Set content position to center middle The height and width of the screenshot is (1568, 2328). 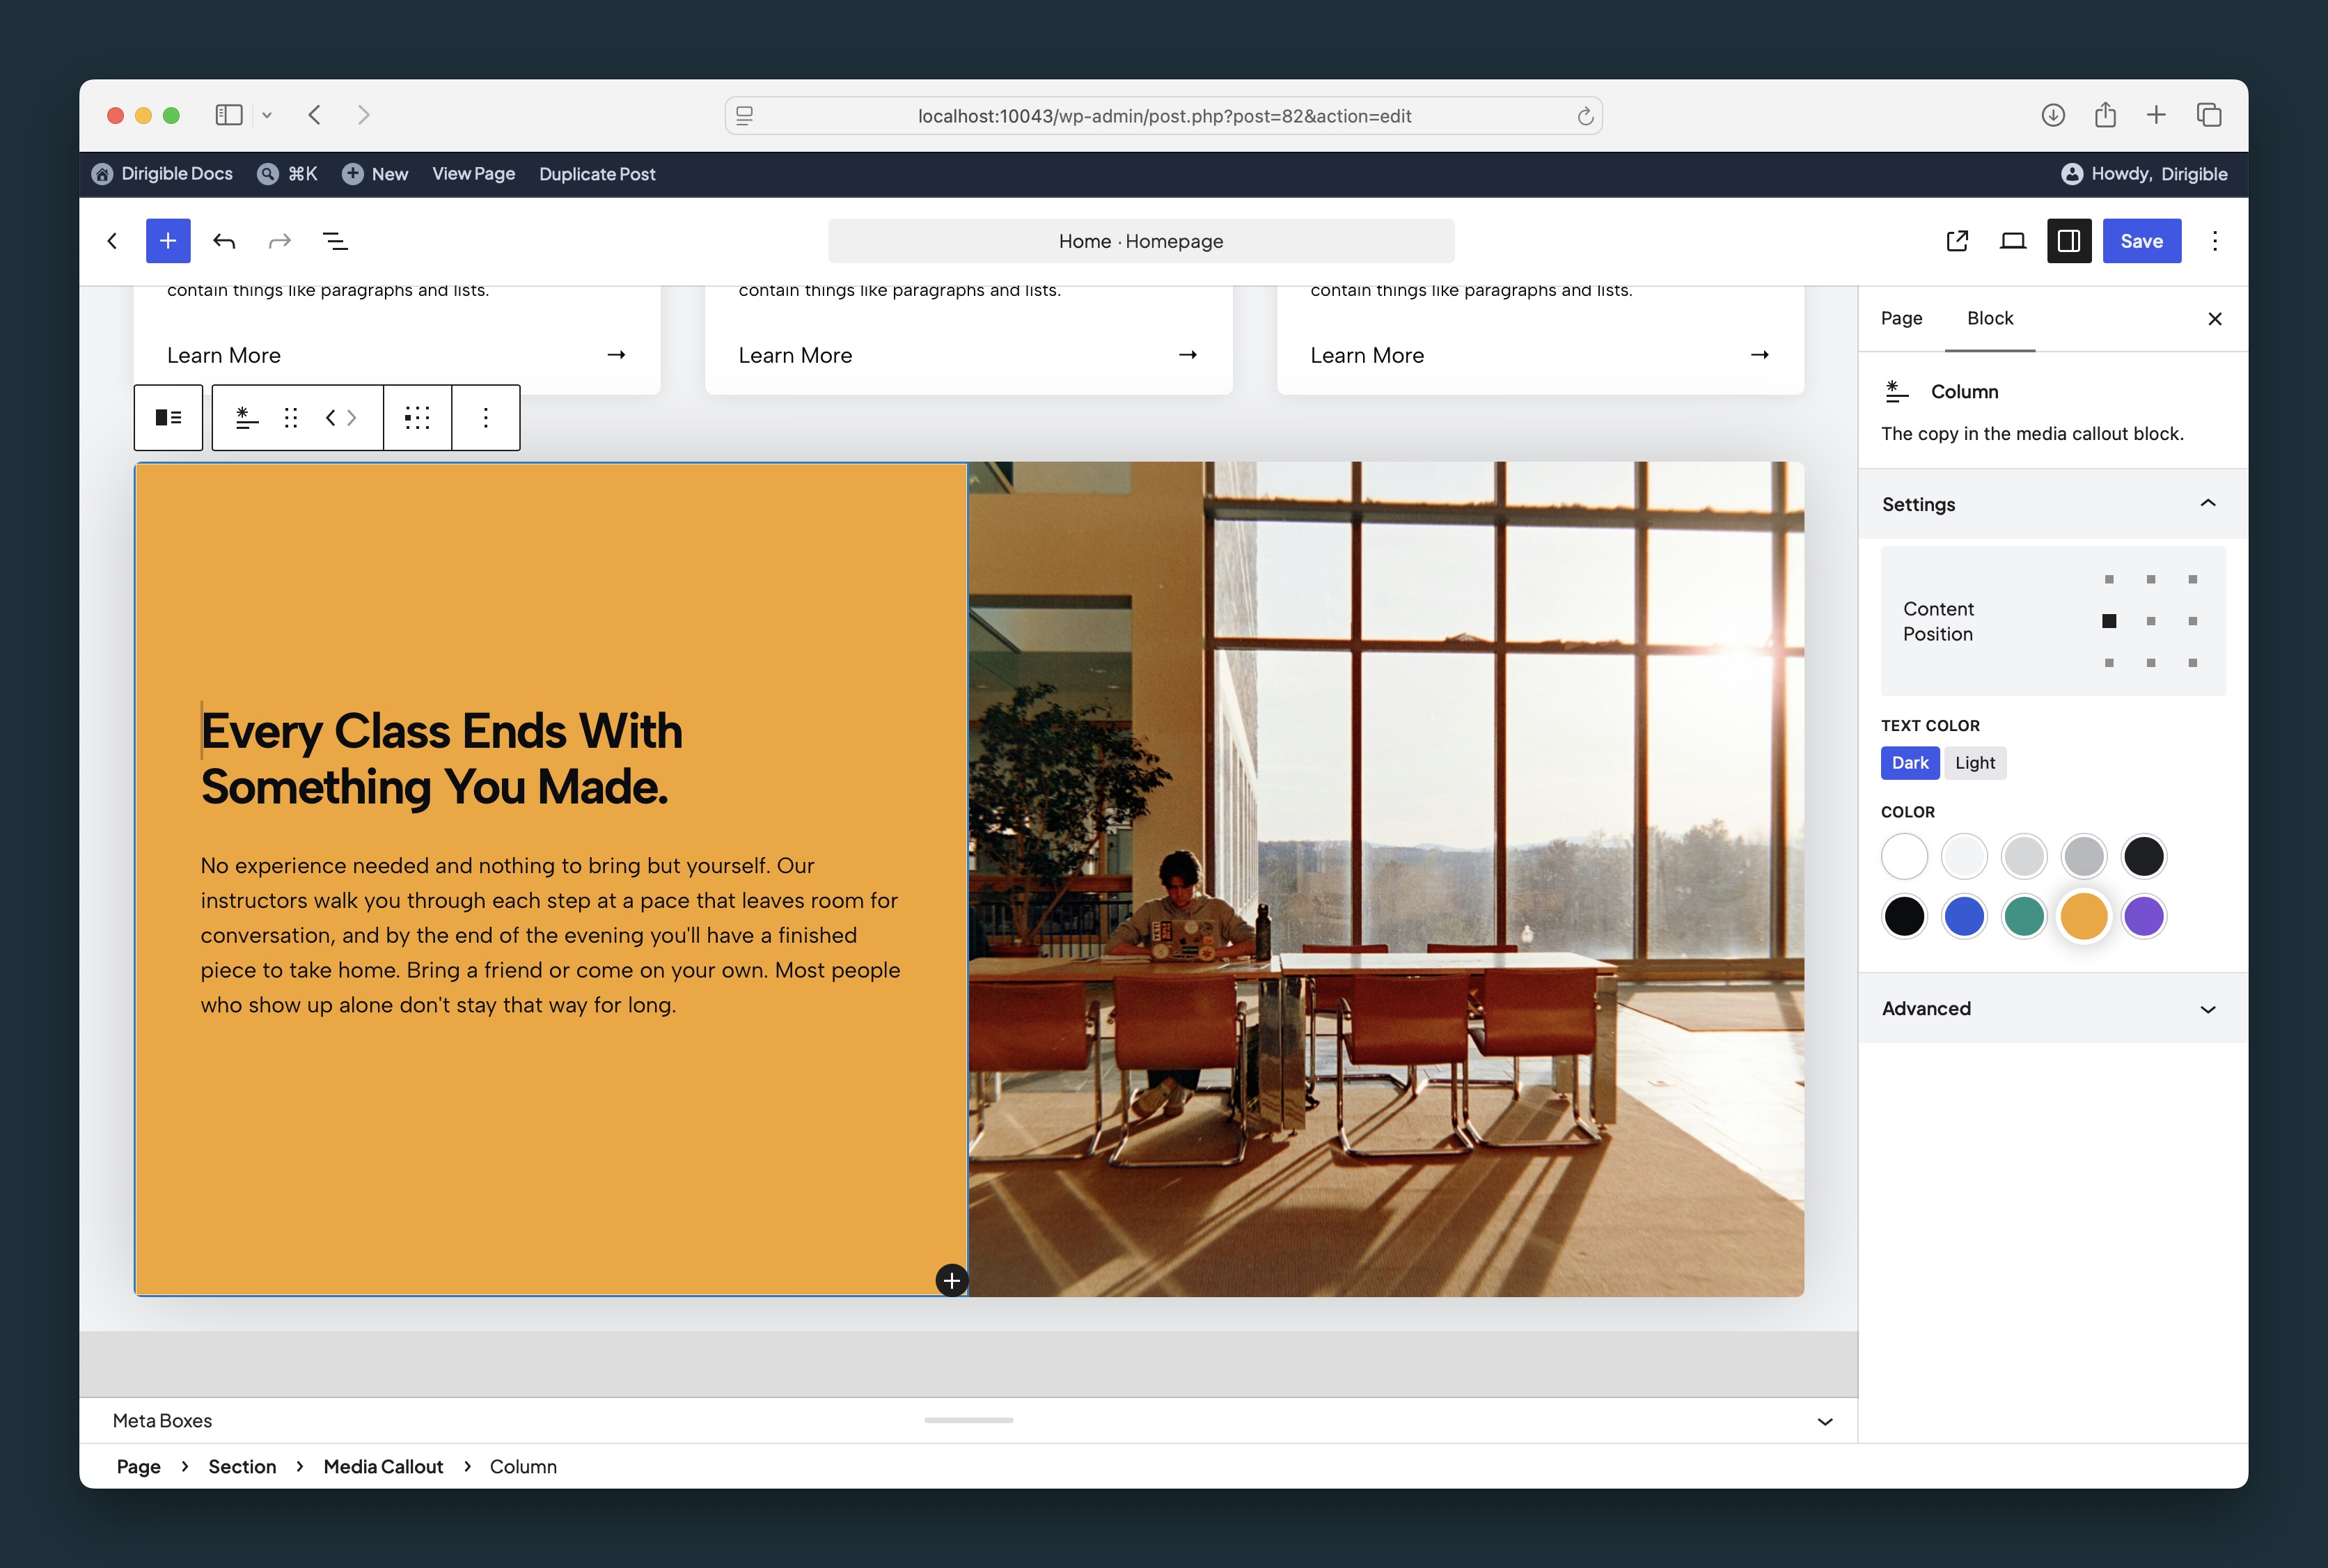(2150, 621)
